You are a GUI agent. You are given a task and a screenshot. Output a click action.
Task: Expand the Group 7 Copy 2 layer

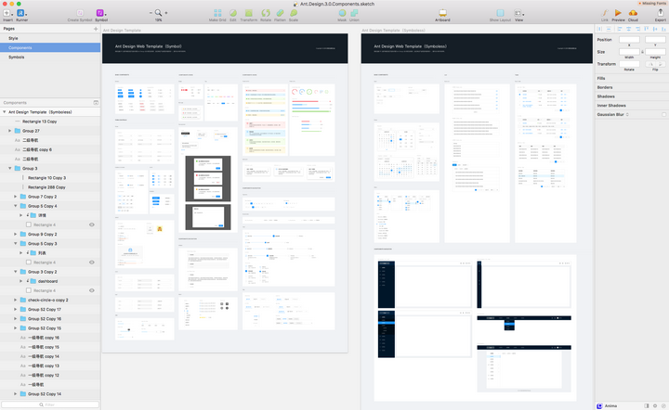pyautogui.click(x=16, y=197)
